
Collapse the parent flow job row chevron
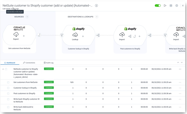3,69
